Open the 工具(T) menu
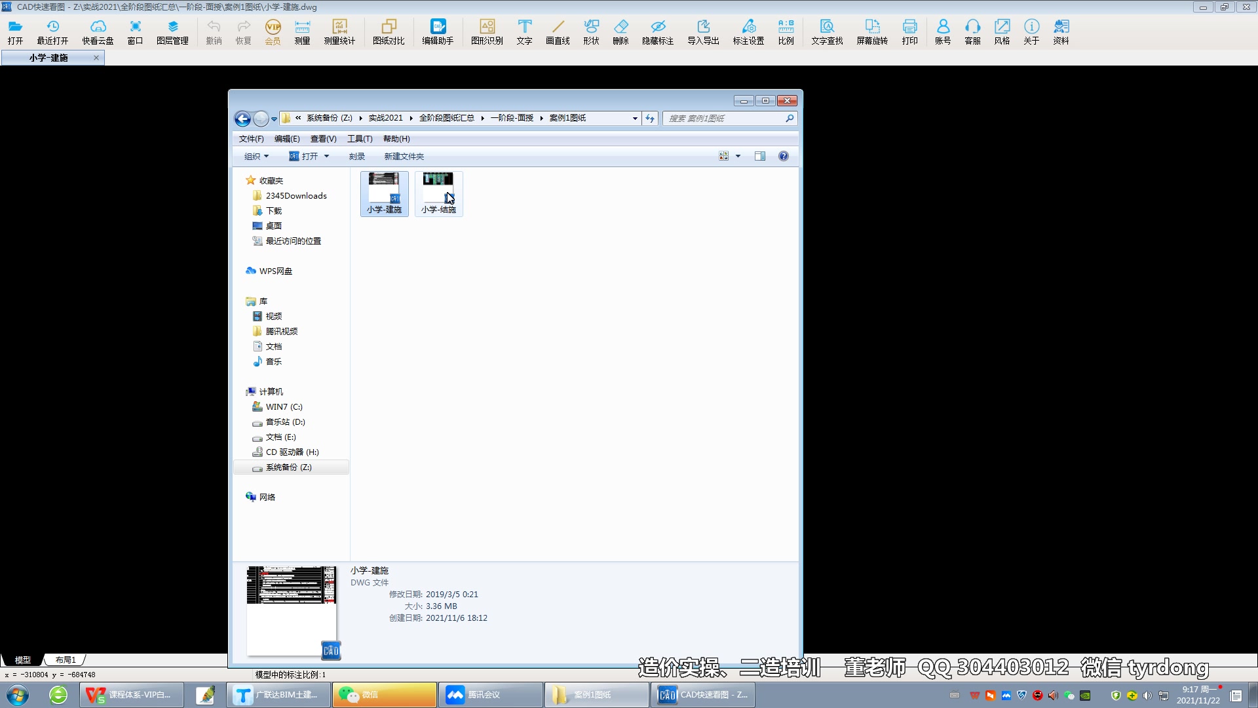1258x708 pixels. coord(360,139)
